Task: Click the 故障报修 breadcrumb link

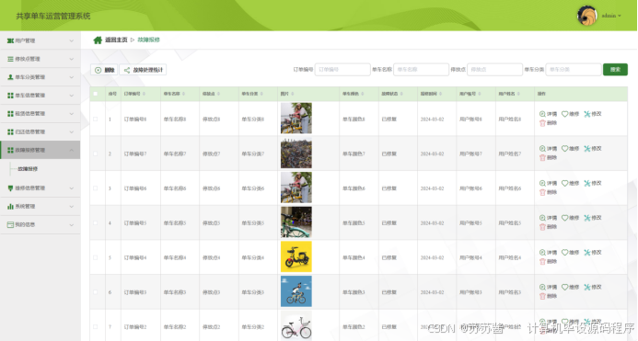Action: (148, 40)
